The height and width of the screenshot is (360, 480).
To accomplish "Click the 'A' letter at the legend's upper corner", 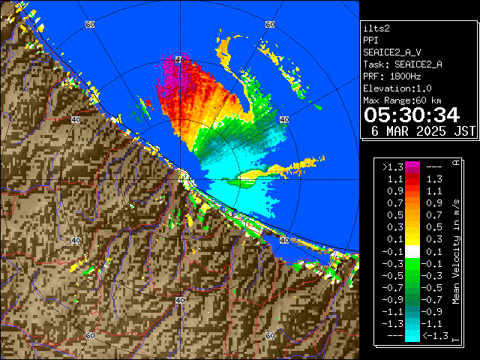I will [456, 163].
